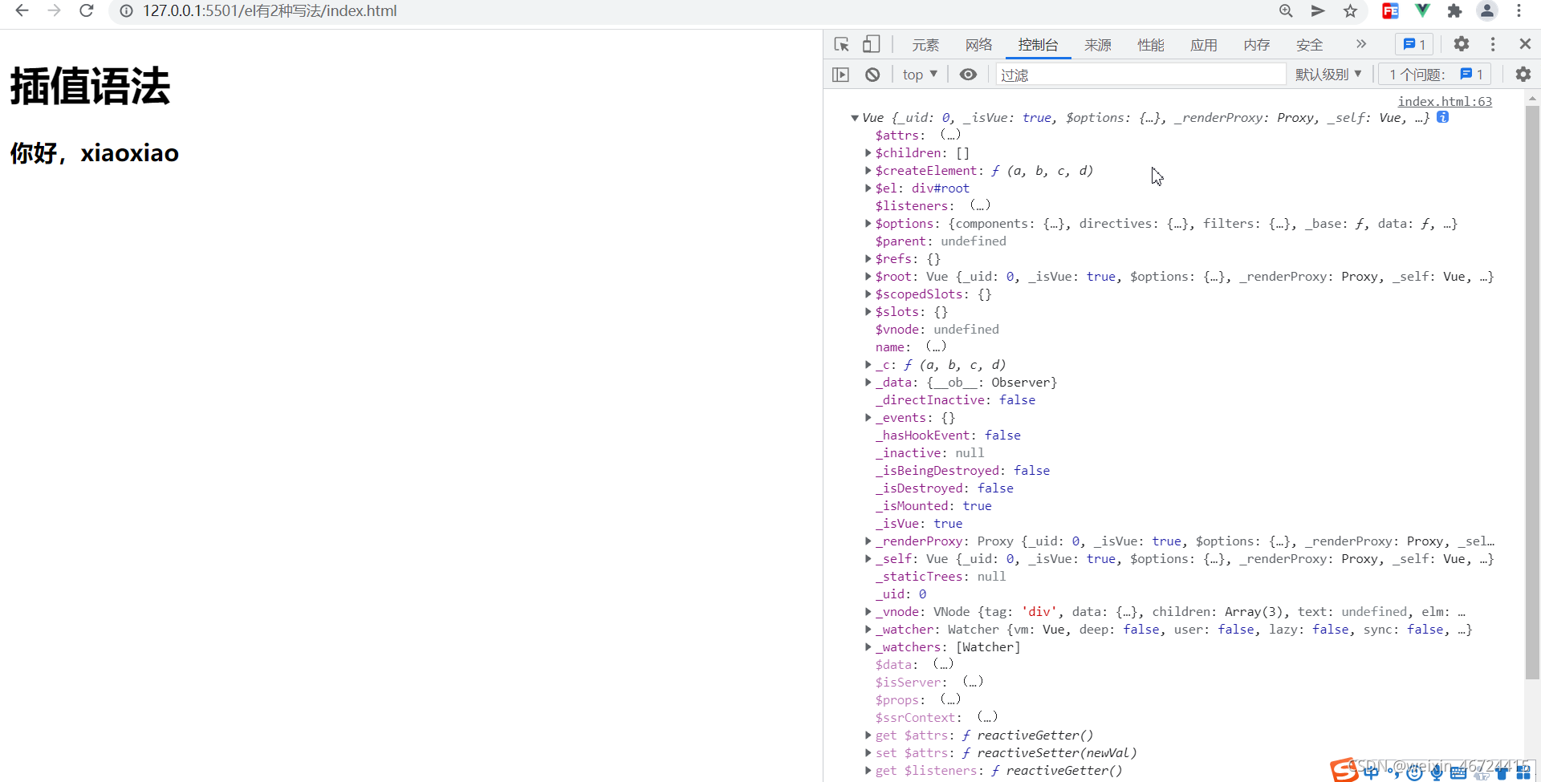Screen dimensions: 1541x782
Task: Expand the $children property
Action: (x=868, y=152)
